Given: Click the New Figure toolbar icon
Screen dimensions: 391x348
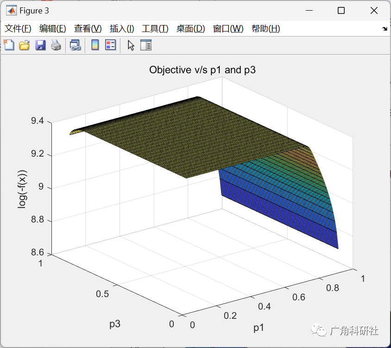Looking at the screenshot, I should [x=9, y=45].
